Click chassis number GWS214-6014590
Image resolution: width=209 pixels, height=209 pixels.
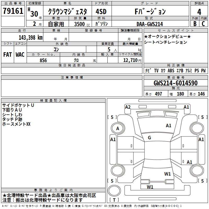[175, 83]
